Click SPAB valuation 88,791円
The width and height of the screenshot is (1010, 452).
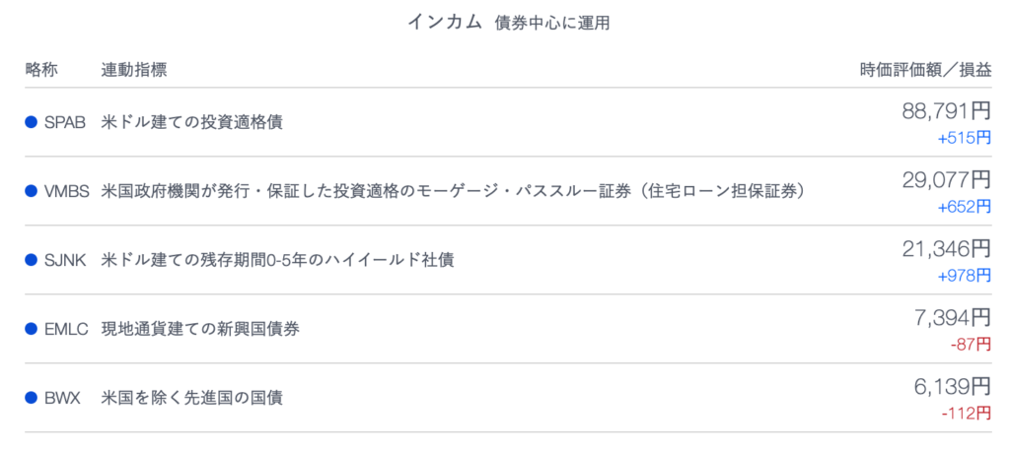[946, 111]
